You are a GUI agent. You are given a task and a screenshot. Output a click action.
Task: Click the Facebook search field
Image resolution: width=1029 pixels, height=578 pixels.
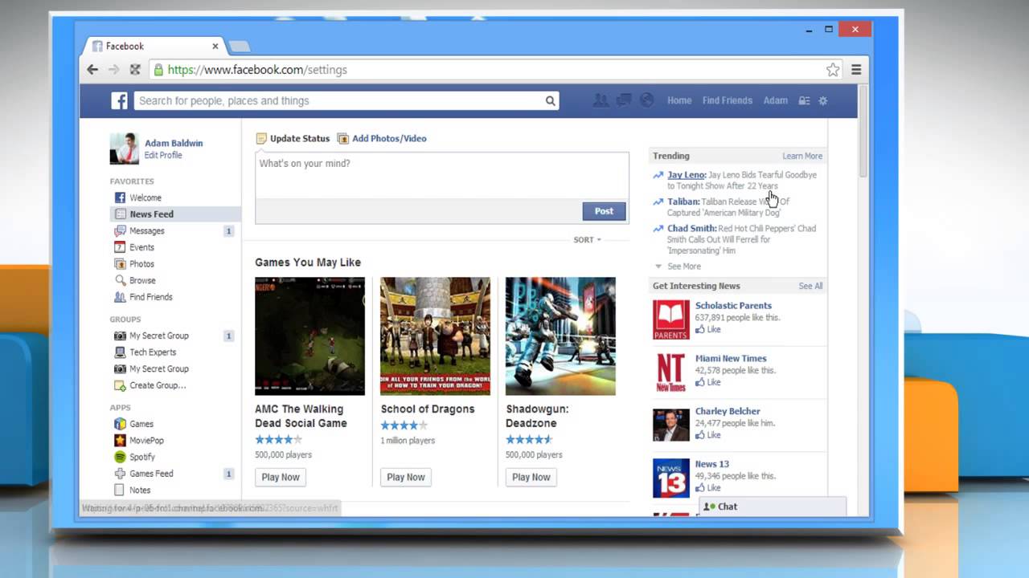(340, 100)
